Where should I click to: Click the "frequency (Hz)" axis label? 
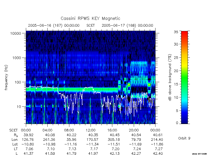click(x=6, y=78)
